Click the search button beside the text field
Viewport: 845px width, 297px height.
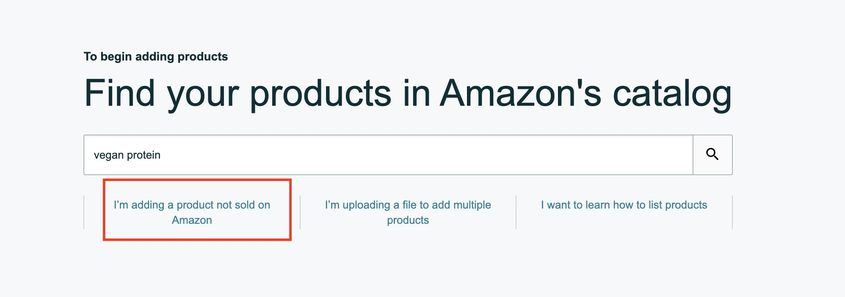coord(712,155)
